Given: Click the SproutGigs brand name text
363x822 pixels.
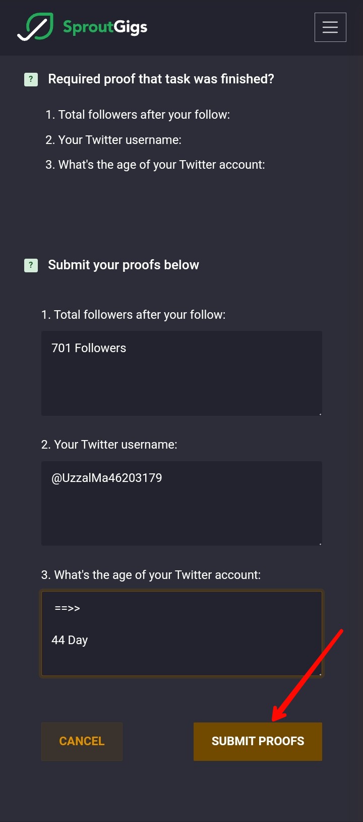Looking at the screenshot, I should click(x=105, y=27).
